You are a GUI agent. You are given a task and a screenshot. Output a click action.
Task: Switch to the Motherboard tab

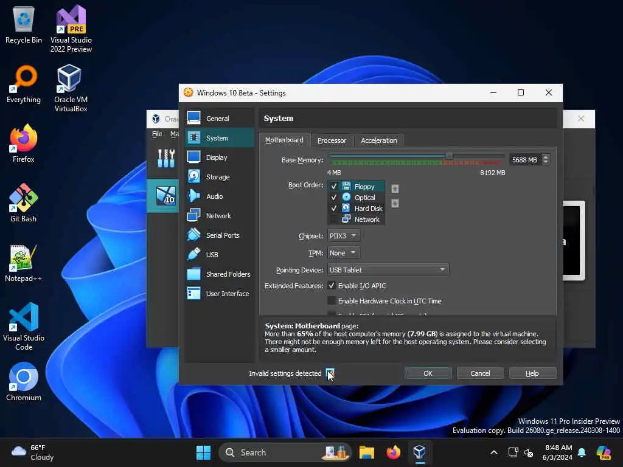(285, 140)
